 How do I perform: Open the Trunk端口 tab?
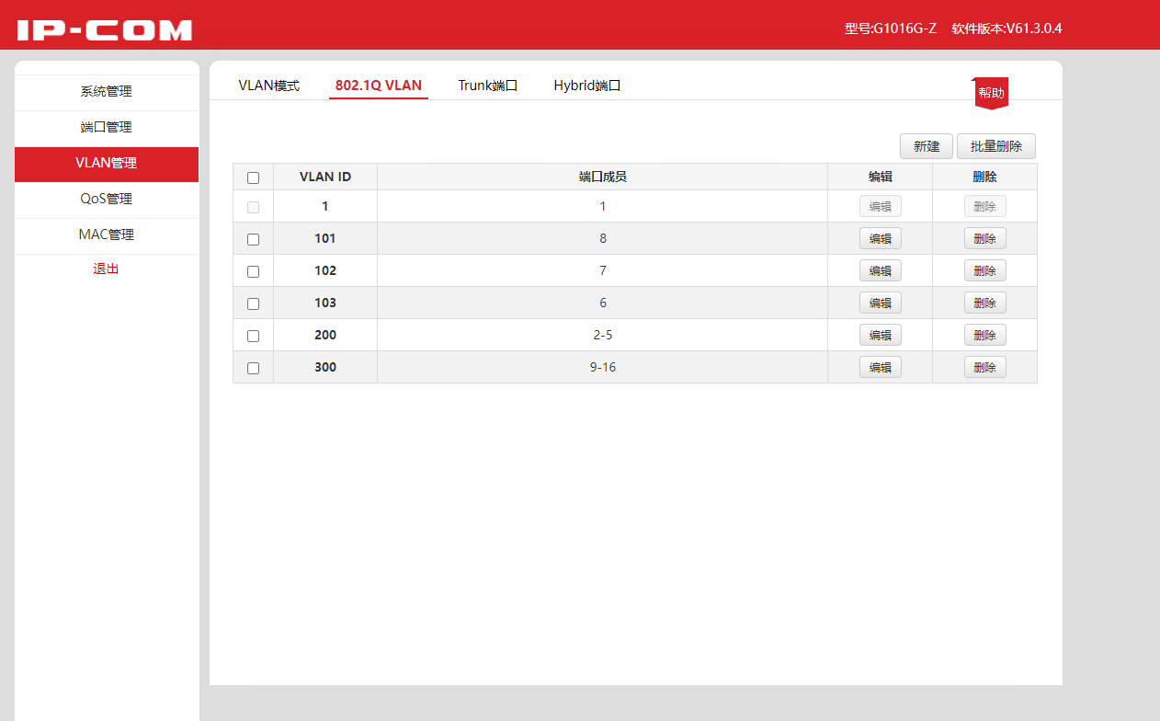coord(488,86)
